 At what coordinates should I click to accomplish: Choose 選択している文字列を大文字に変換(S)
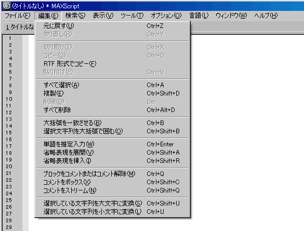(112, 203)
